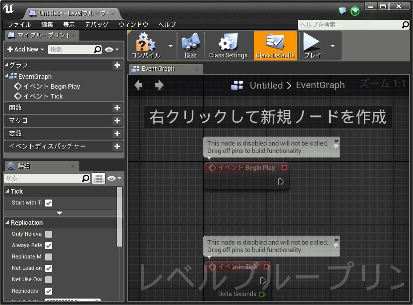Select Event Begin Play in graph tree
Image resolution: width=413 pixels, height=305 pixels.
(x=51, y=86)
